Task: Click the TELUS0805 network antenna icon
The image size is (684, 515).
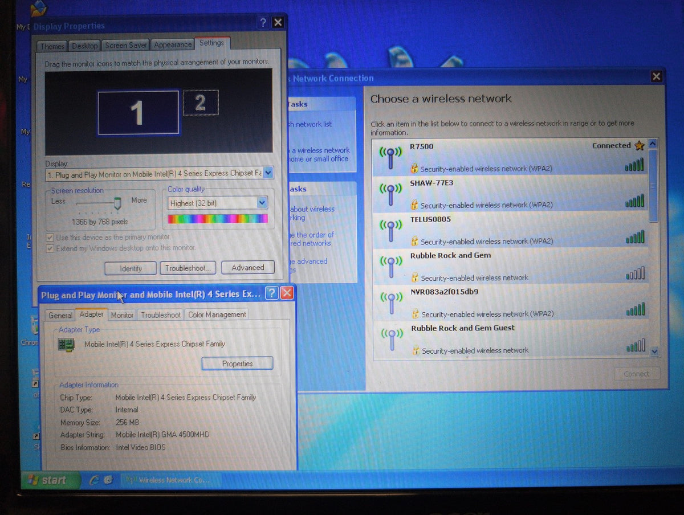Action: (391, 230)
